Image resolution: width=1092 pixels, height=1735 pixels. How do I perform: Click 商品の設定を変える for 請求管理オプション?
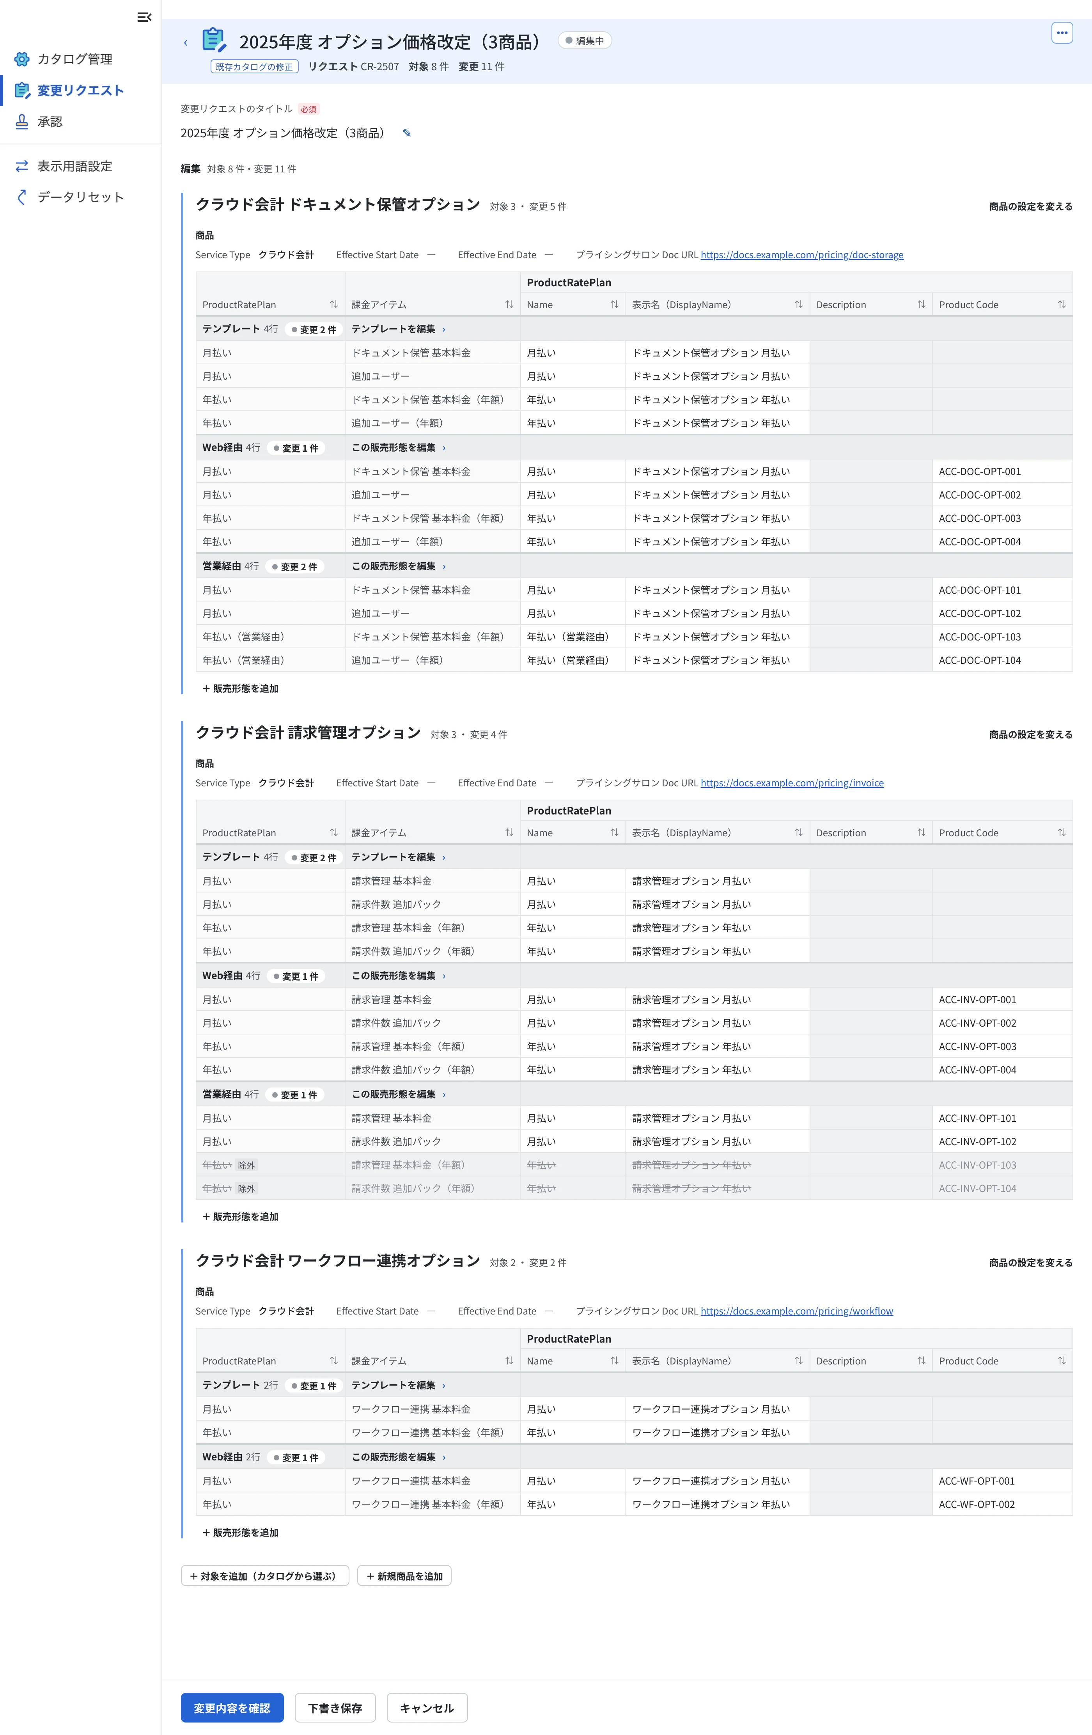pos(1031,734)
